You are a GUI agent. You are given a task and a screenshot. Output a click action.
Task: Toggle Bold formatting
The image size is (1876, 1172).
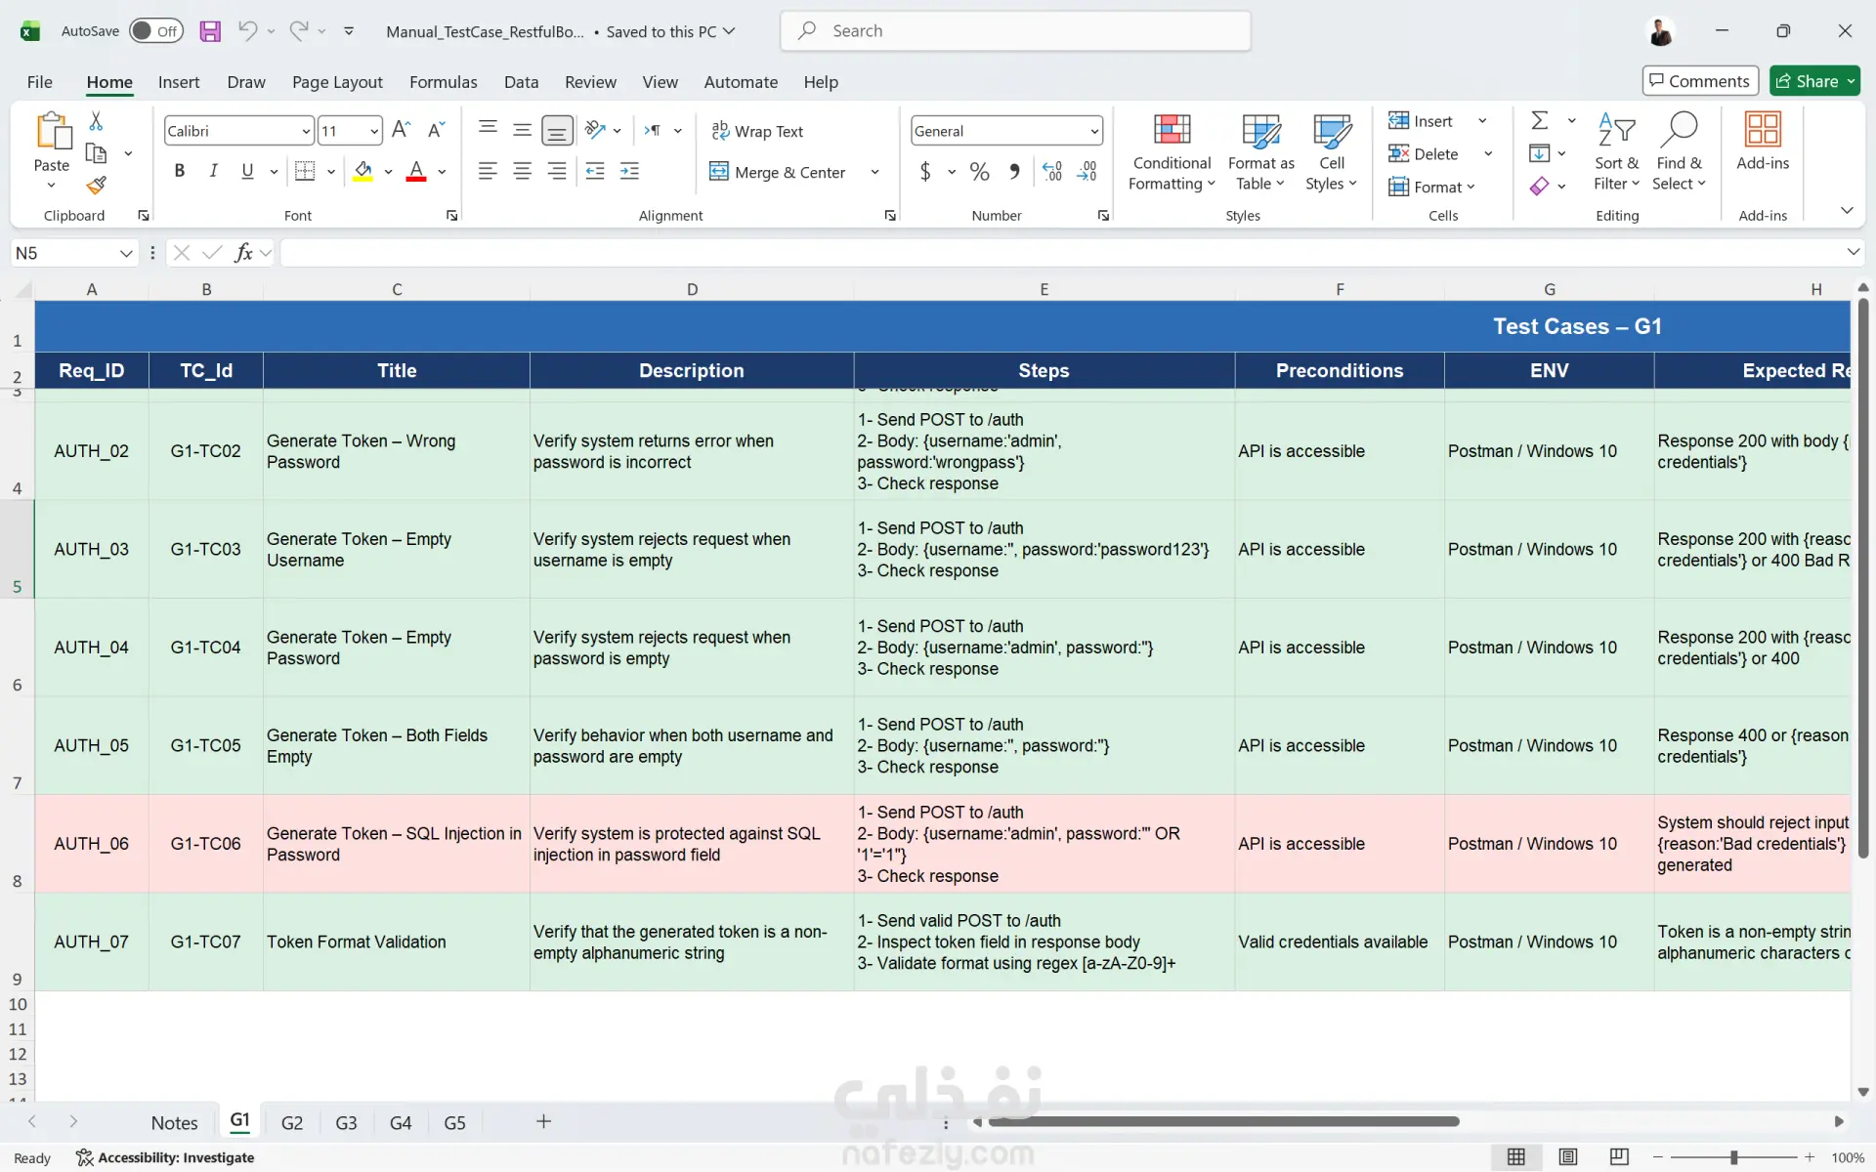(x=179, y=171)
